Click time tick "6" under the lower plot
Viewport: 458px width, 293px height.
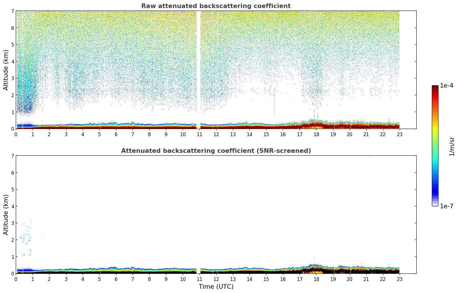[116, 279]
